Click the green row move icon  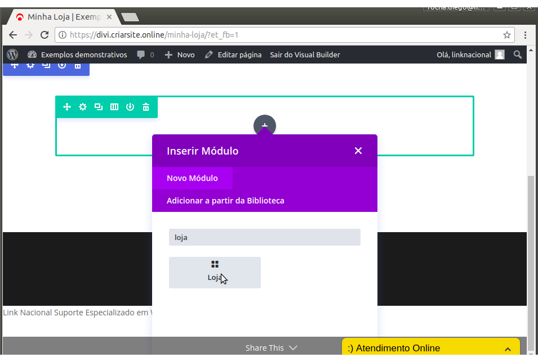(67, 107)
